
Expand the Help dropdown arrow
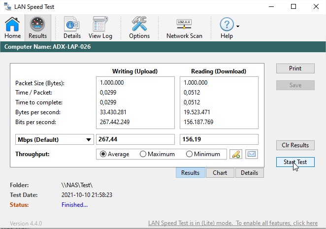click(x=238, y=26)
